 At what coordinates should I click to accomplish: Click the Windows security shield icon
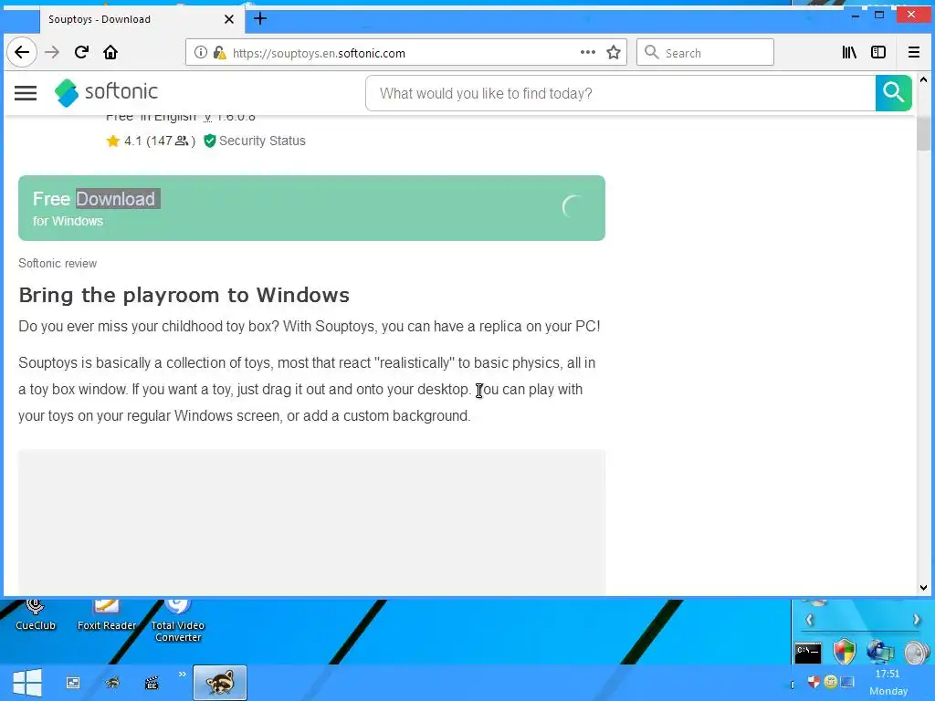pos(845,652)
